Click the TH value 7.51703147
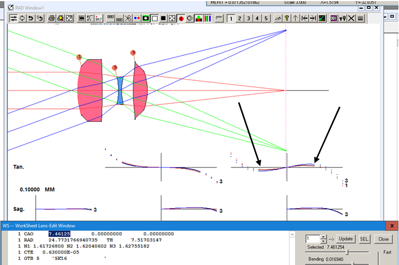Viewport: 399px width, 265px height. click(146, 240)
